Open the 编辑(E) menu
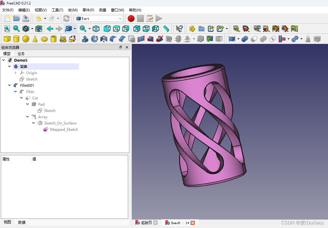Viewport: 328px width, 228px height. 24,10
